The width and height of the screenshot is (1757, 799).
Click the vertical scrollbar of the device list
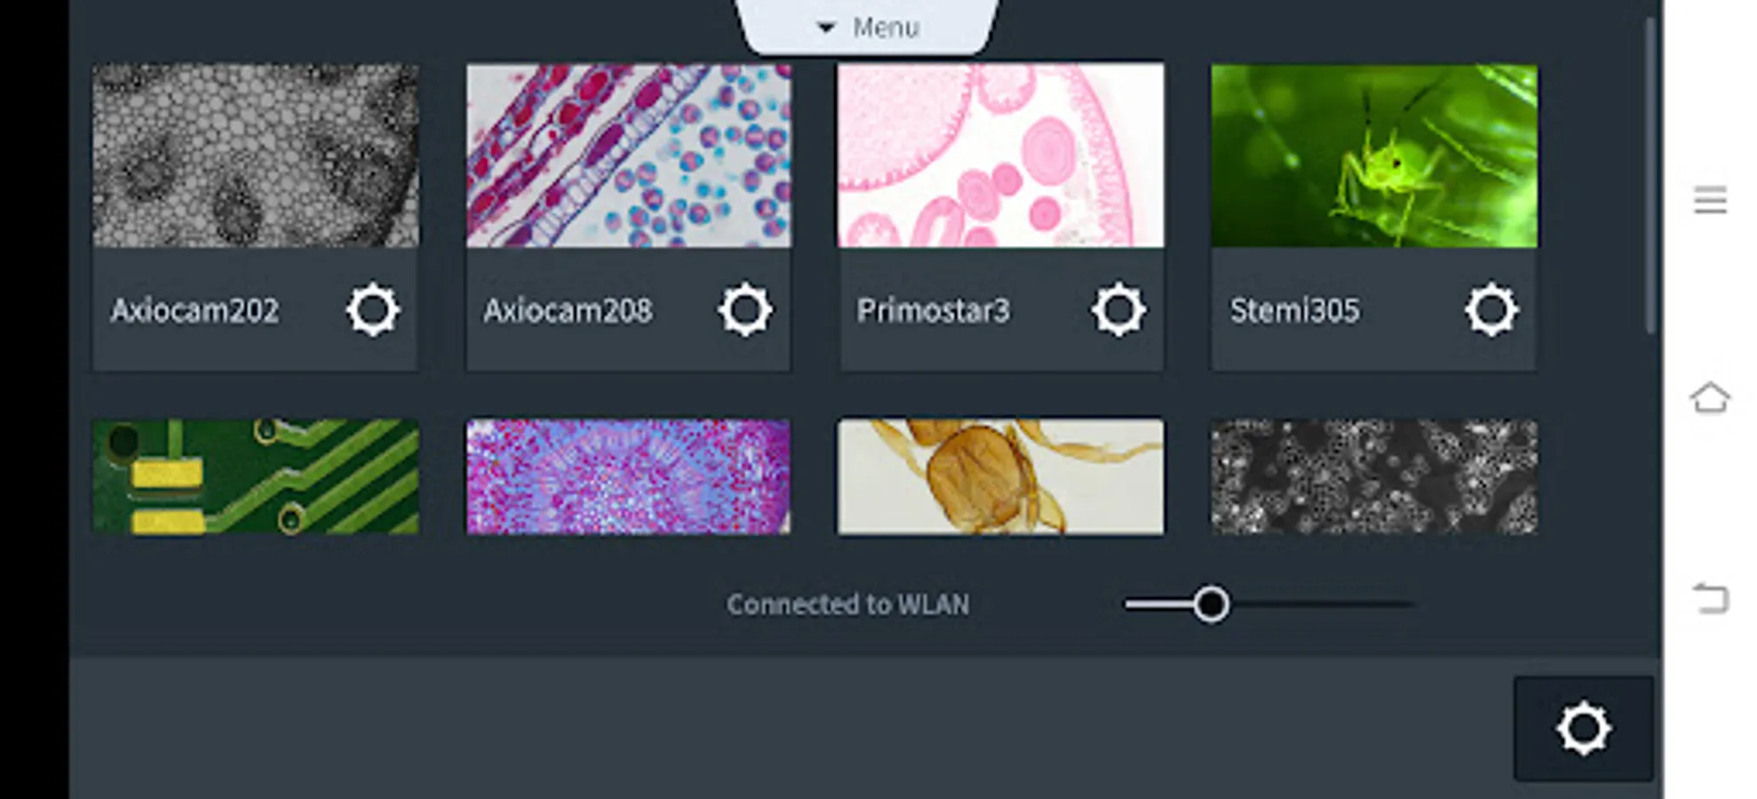[1650, 176]
